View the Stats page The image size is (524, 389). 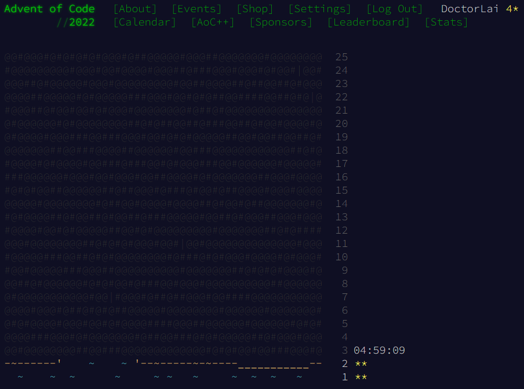(x=446, y=22)
